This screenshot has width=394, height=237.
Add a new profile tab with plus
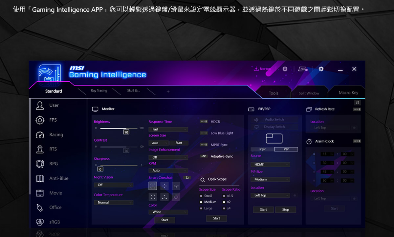pyautogui.click(x=168, y=91)
